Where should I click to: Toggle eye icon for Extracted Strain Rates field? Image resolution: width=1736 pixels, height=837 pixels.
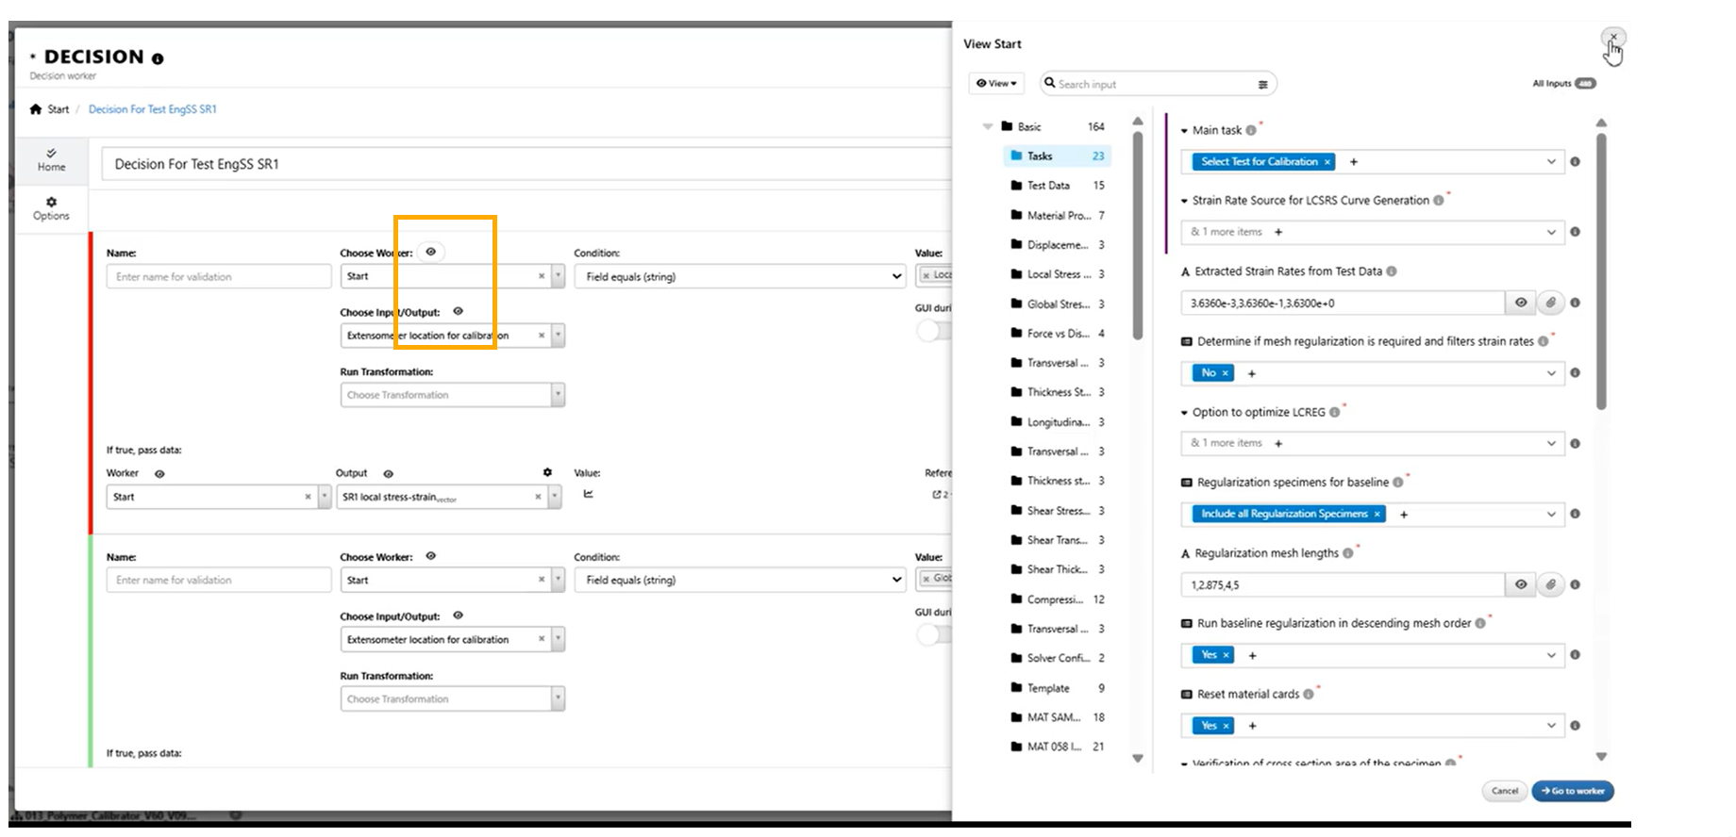click(x=1521, y=303)
